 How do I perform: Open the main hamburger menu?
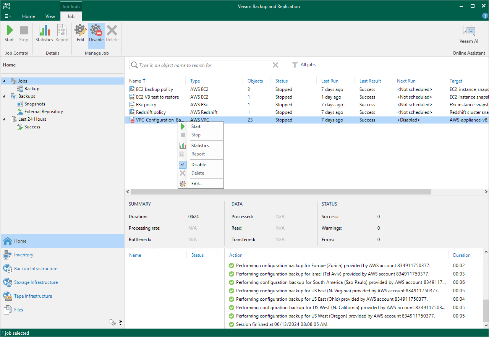coord(8,16)
